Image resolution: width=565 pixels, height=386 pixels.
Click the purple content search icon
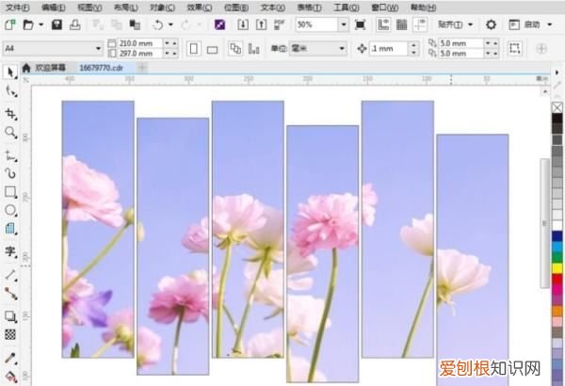(219, 24)
